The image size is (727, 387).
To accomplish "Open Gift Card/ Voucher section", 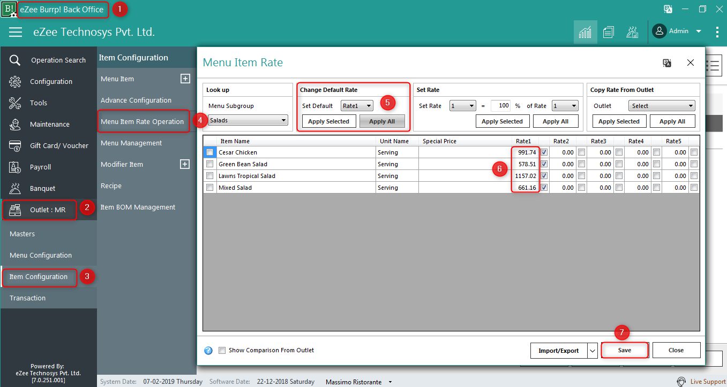I will [x=49, y=146].
